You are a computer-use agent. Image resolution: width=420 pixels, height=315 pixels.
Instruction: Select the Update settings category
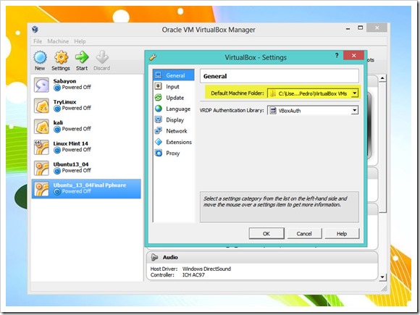click(x=174, y=98)
